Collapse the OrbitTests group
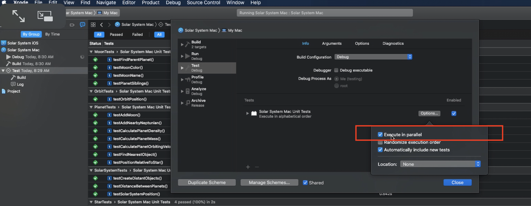The width and height of the screenshot is (531, 206). (x=91, y=91)
